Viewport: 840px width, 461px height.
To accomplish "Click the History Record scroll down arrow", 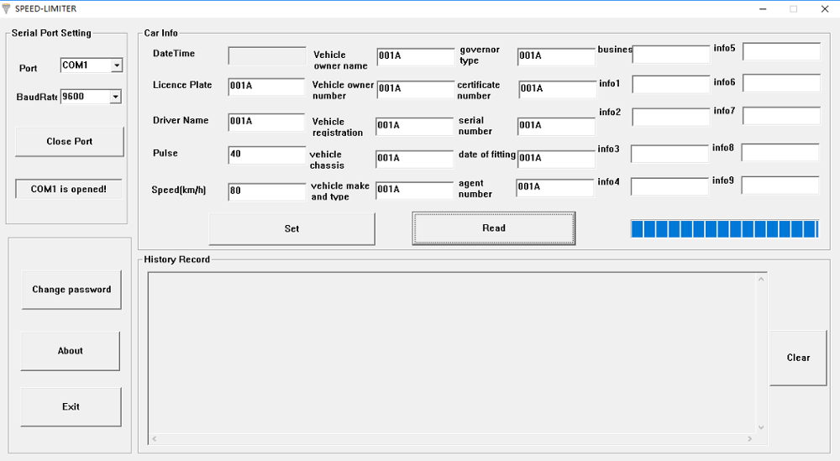I will (x=761, y=427).
